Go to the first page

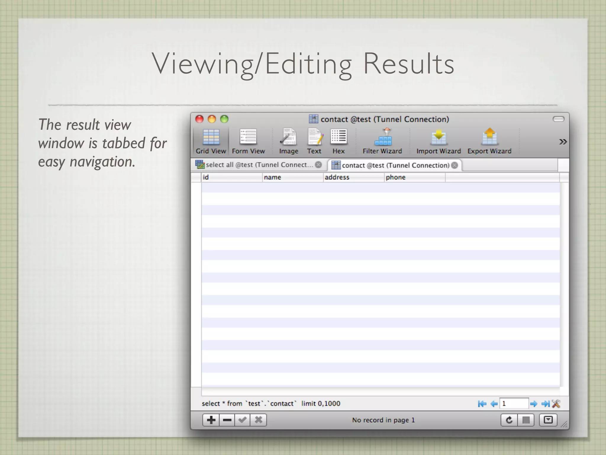point(482,404)
